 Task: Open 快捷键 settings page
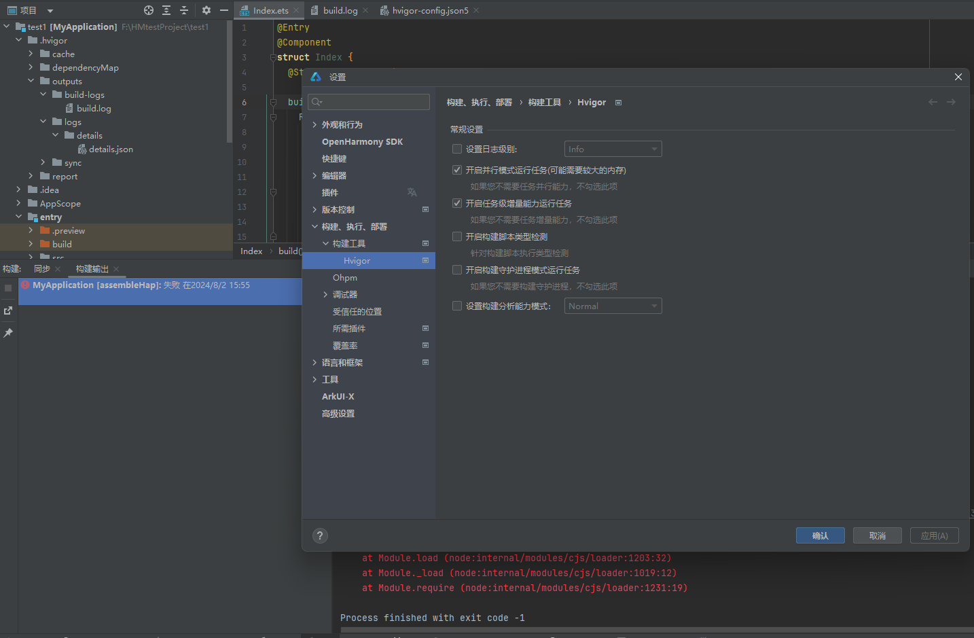(334, 158)
